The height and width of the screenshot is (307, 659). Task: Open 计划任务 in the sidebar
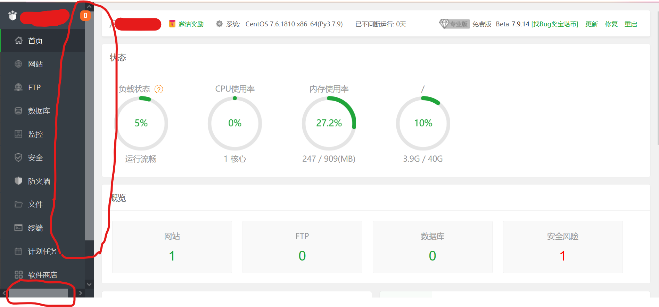pos(42,251)
